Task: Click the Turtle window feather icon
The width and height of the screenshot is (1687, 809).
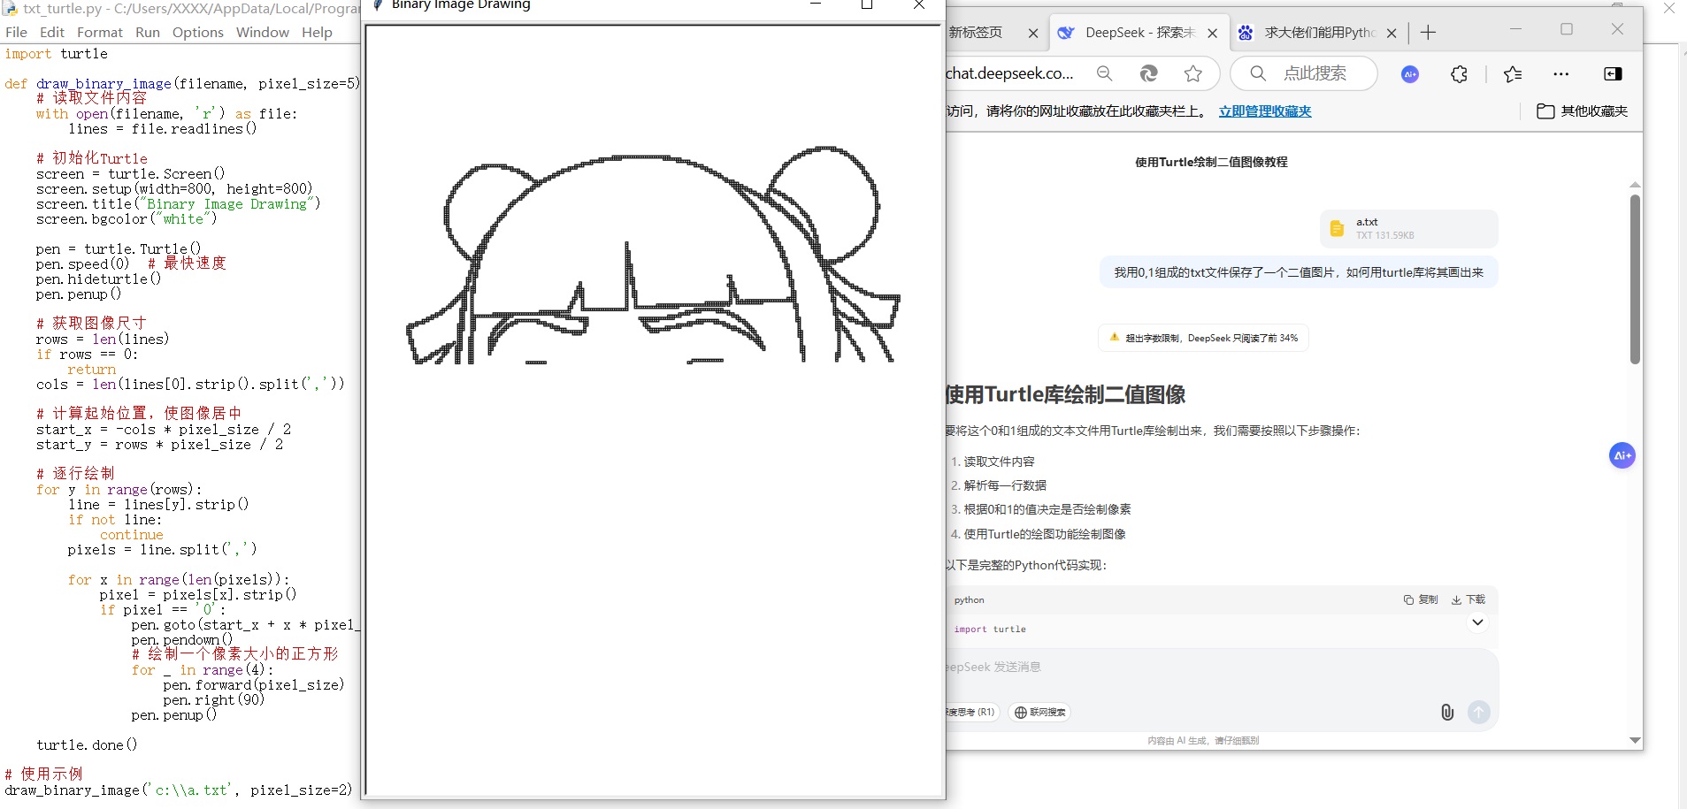Action: [378, 4]
